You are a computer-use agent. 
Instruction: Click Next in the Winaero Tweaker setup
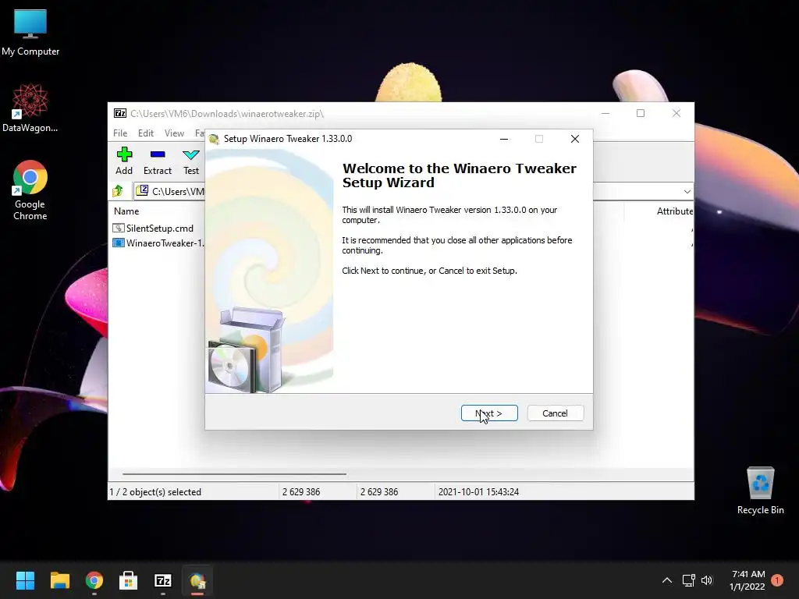[x=489, y=413]
